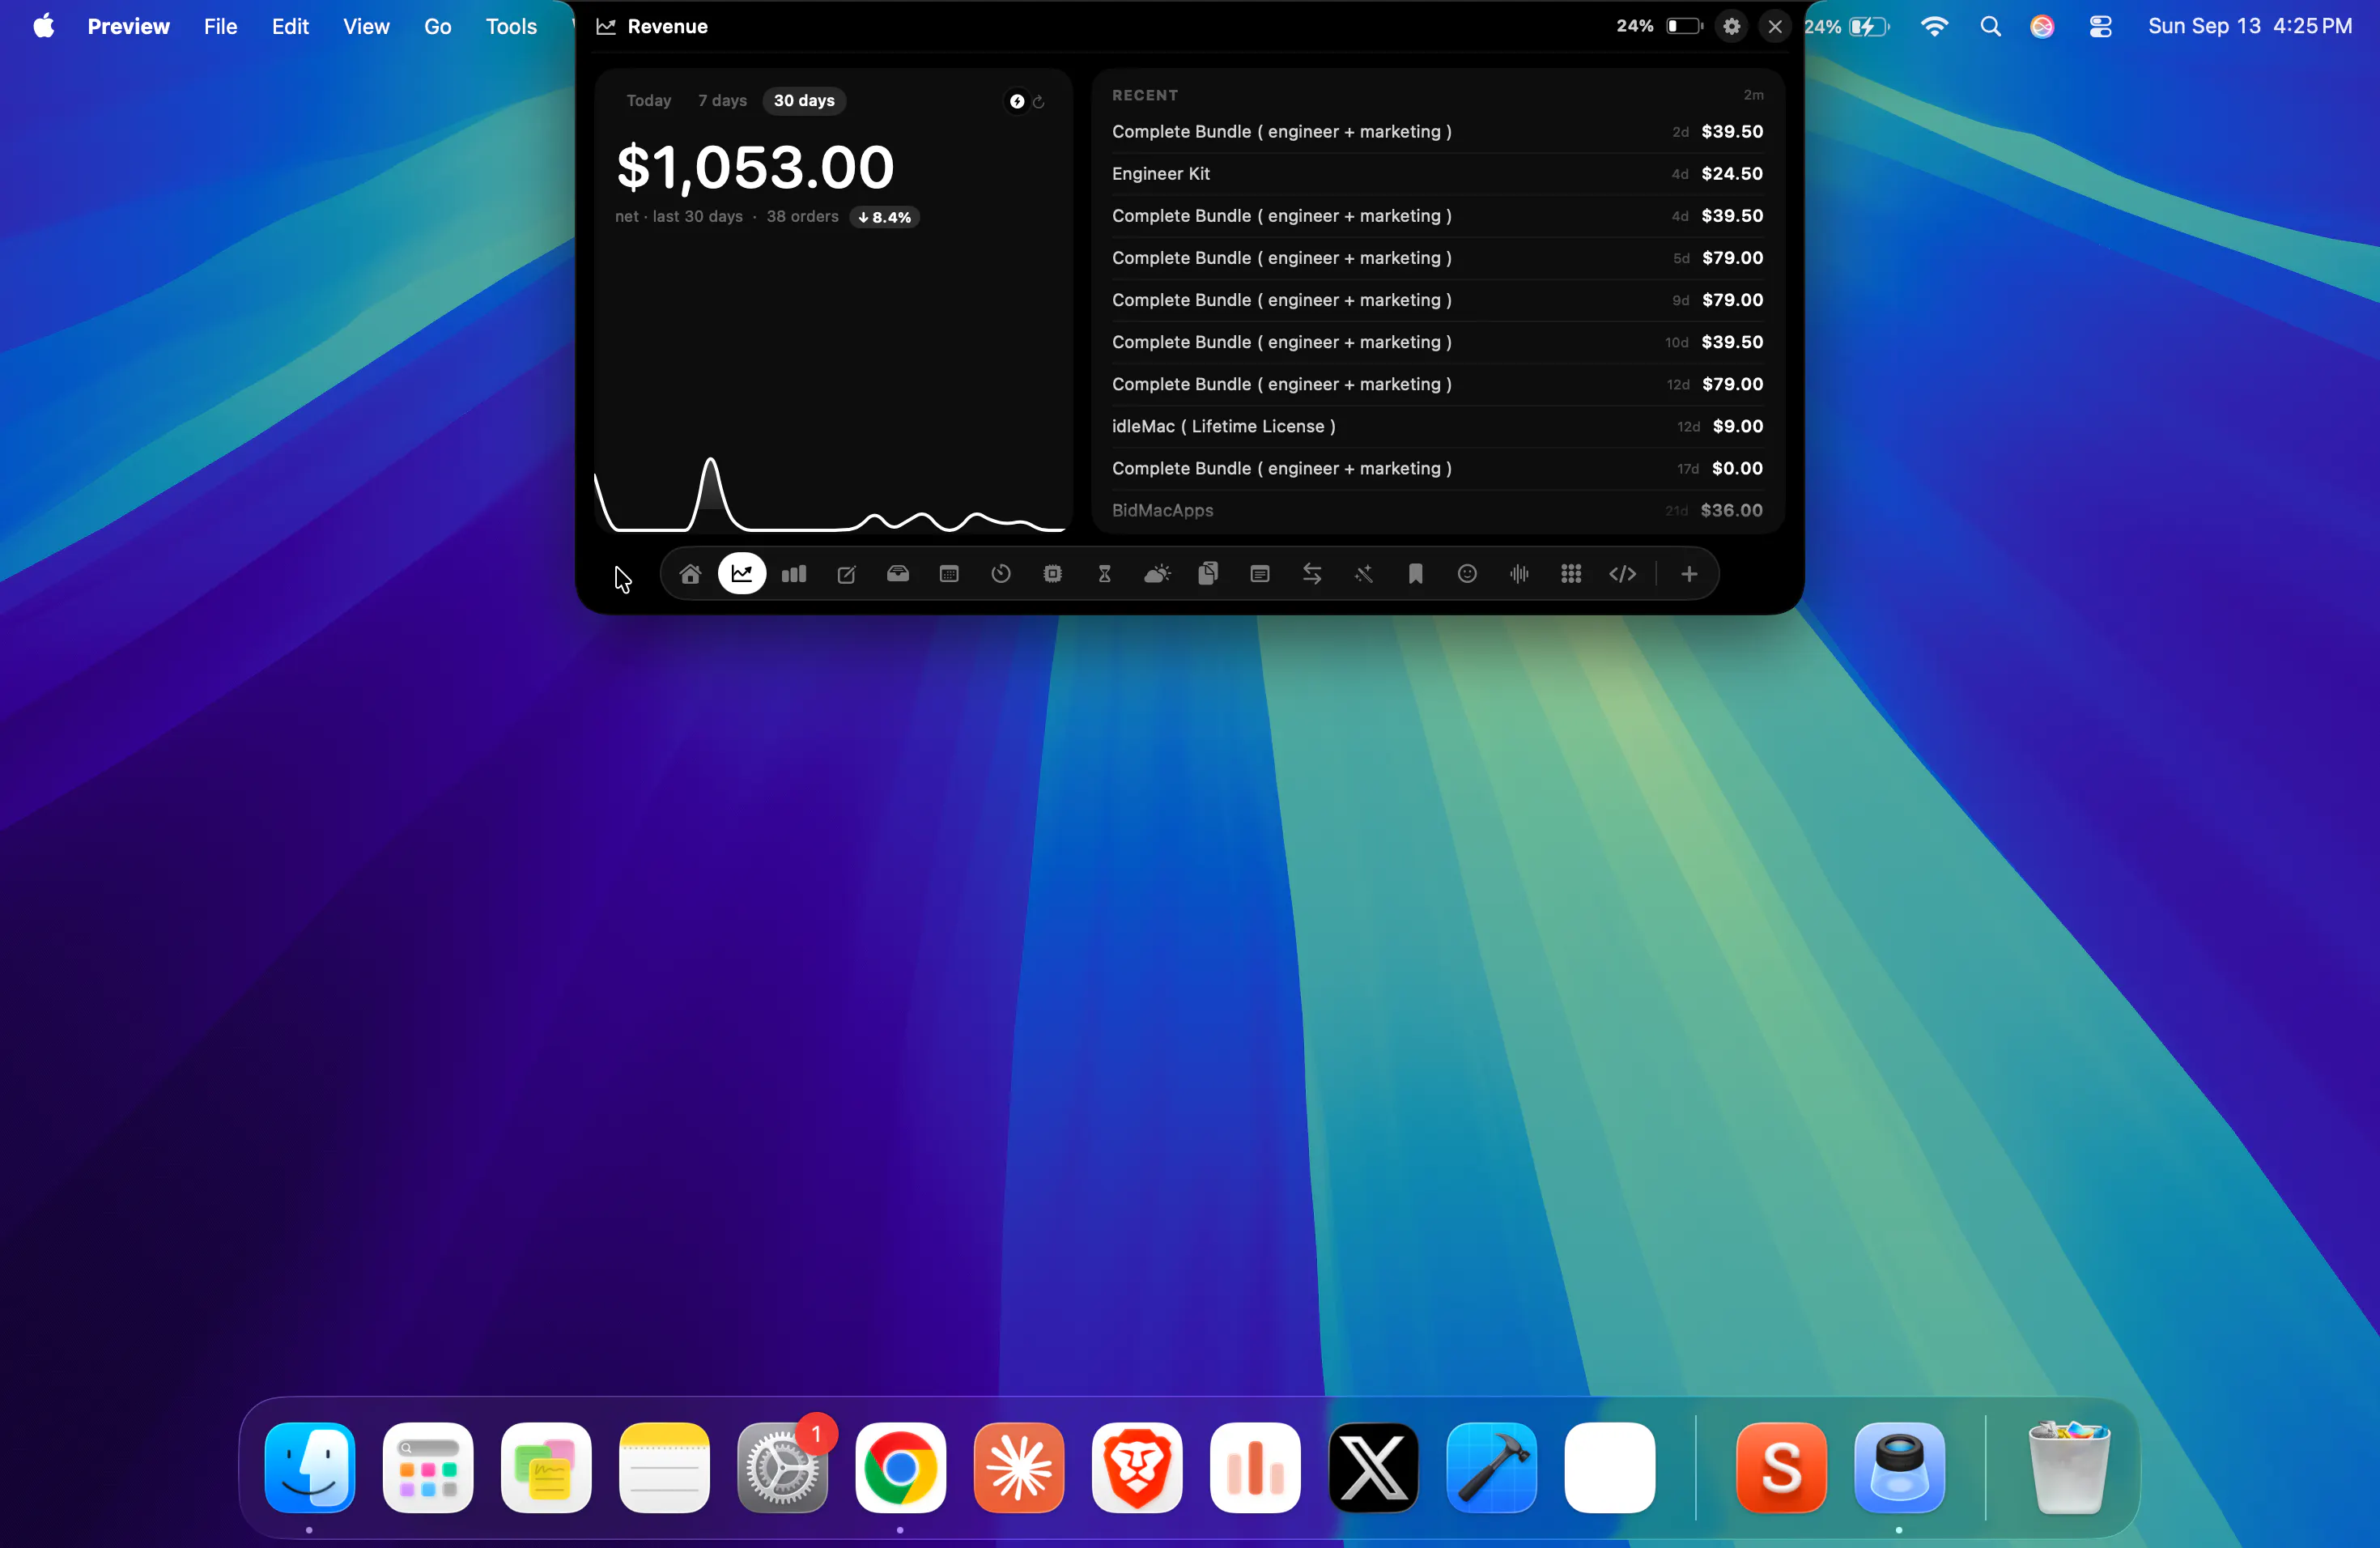Viewport: 2380px width, 1548px height.
Task: Launch Google Chrome from the Dock
Action: pos(900,1467)
